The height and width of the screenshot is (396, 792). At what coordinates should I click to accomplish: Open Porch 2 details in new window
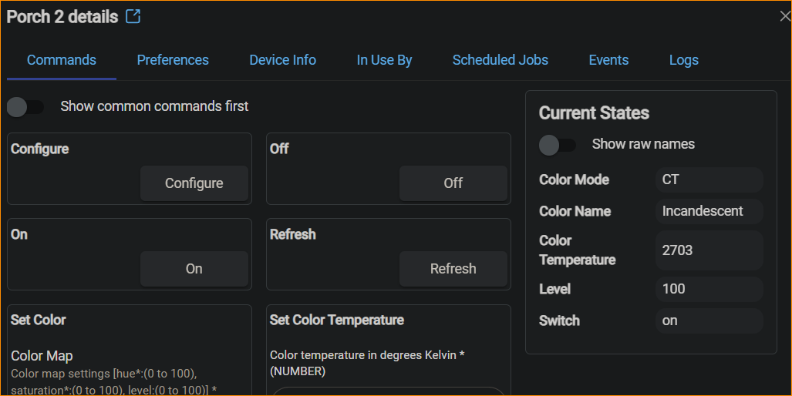pyautogui.click(x=133, y=16)
